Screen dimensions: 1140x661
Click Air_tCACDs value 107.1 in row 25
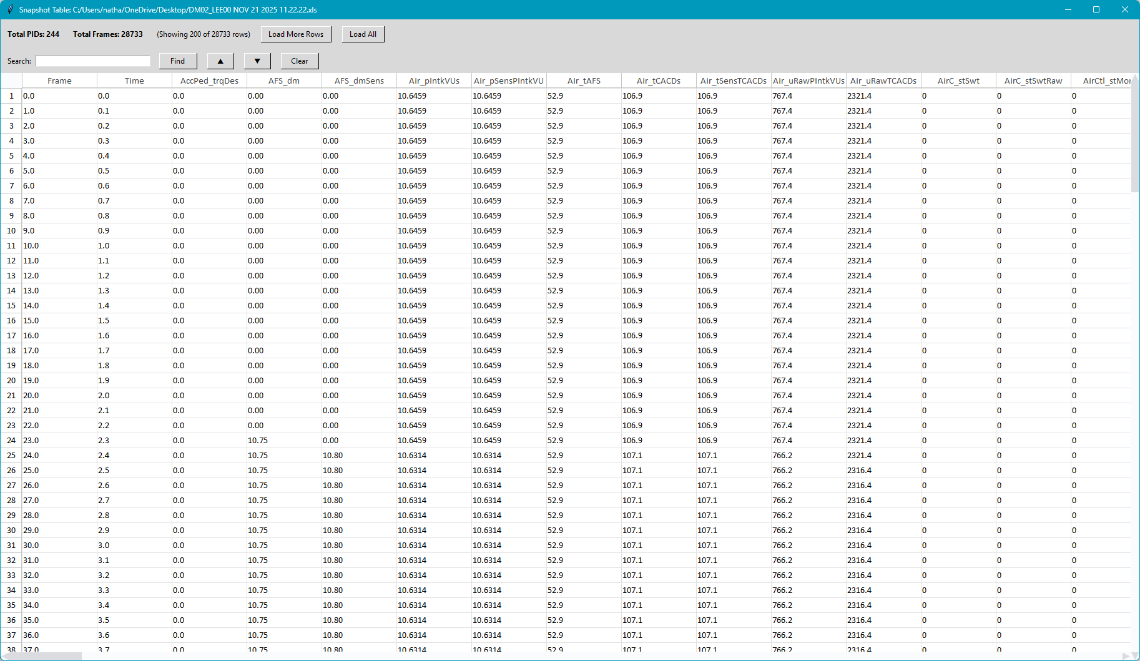659,456
